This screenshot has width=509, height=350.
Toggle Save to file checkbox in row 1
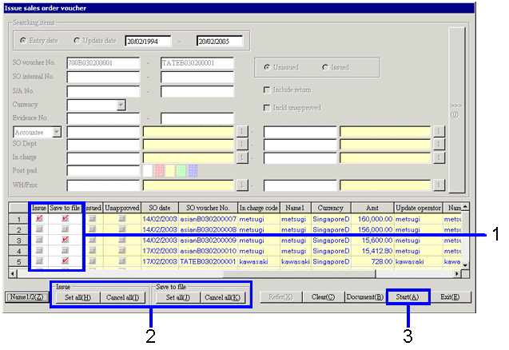(x=65, y=218)
